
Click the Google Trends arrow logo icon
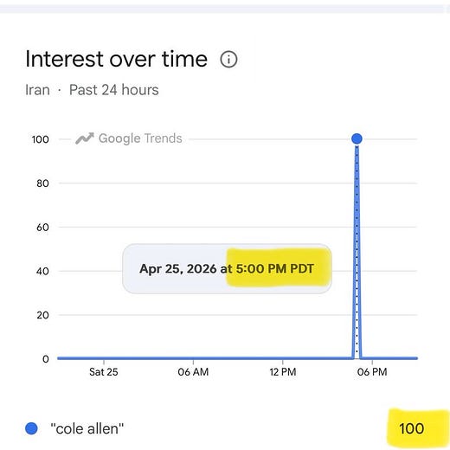(x=85, y=138)
